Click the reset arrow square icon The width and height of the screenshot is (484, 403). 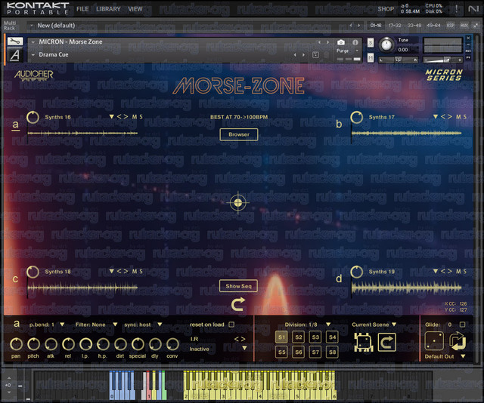point(386,343)
